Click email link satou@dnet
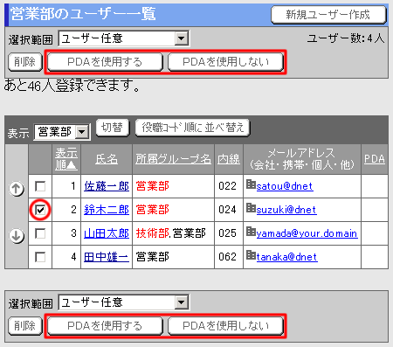The width and height of the screenshot is (393, 347). (x=285, y=186)
